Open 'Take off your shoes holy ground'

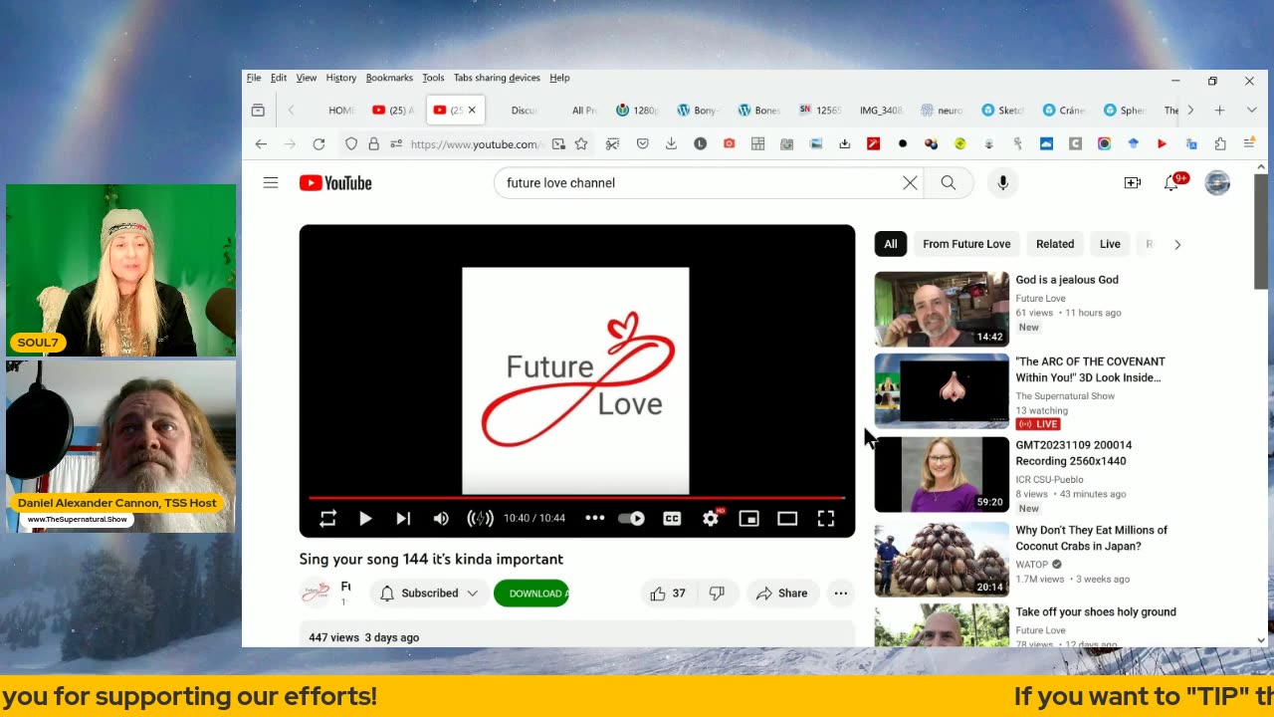coord(1096,612)
